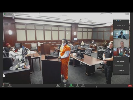This screenshot has width=133, height=100.
Task: Click the Start Video camera icon
Action: [x=10, y=85]
